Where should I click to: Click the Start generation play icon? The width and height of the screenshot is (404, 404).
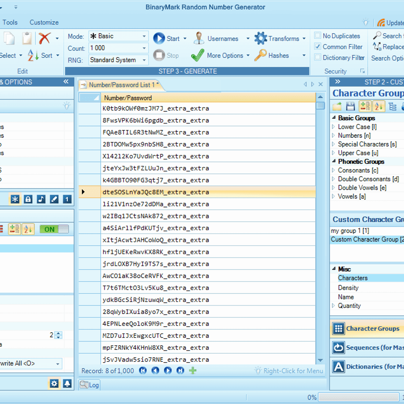pos(159,38)
